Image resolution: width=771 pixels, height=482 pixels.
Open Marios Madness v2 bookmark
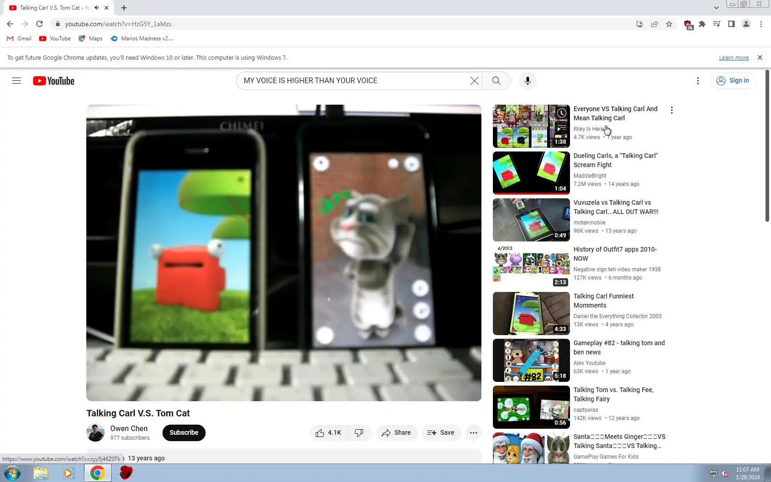click(x=142, y=39)
